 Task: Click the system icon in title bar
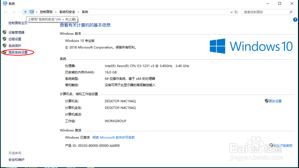(5, 3)
